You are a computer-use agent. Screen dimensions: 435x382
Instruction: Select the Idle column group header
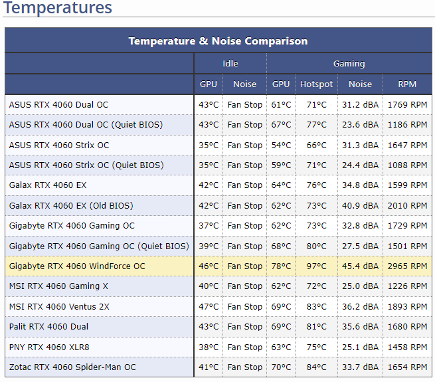(x=230, y=64)
